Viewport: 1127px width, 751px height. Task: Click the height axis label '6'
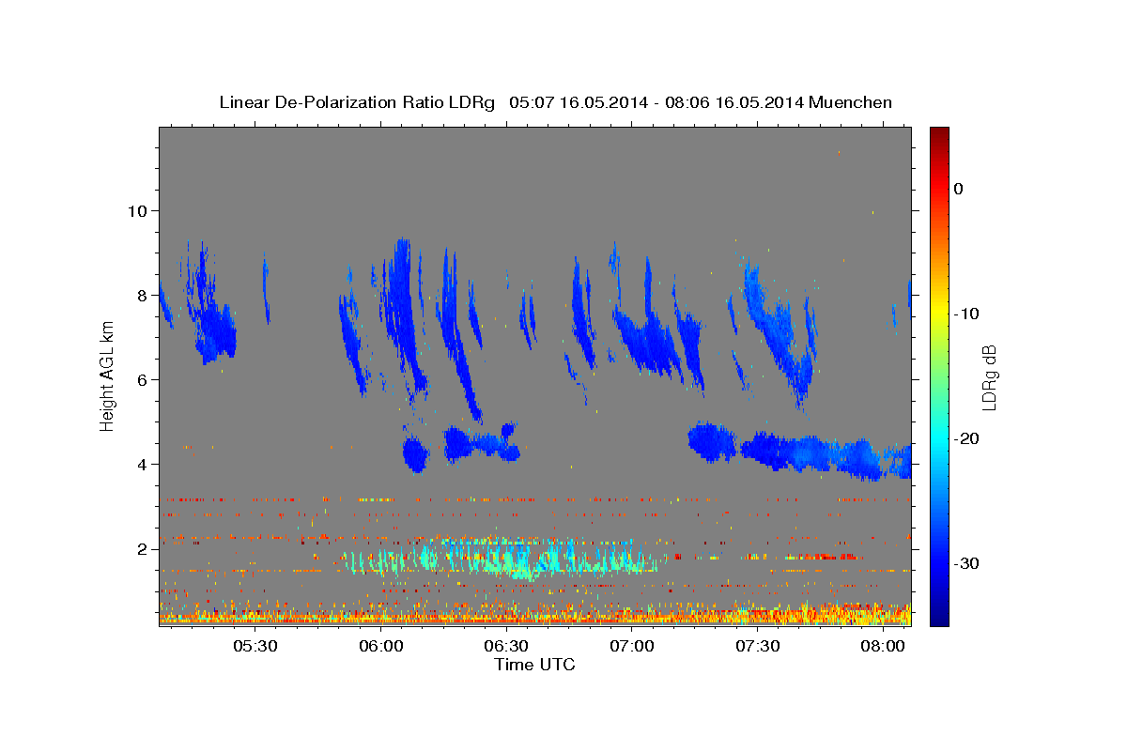[143, 379]
